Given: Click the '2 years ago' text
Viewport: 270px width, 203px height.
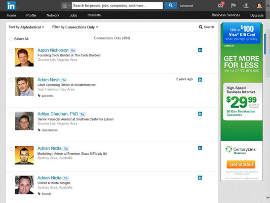Looking at the screenshot, I should (x=184, y=79).
